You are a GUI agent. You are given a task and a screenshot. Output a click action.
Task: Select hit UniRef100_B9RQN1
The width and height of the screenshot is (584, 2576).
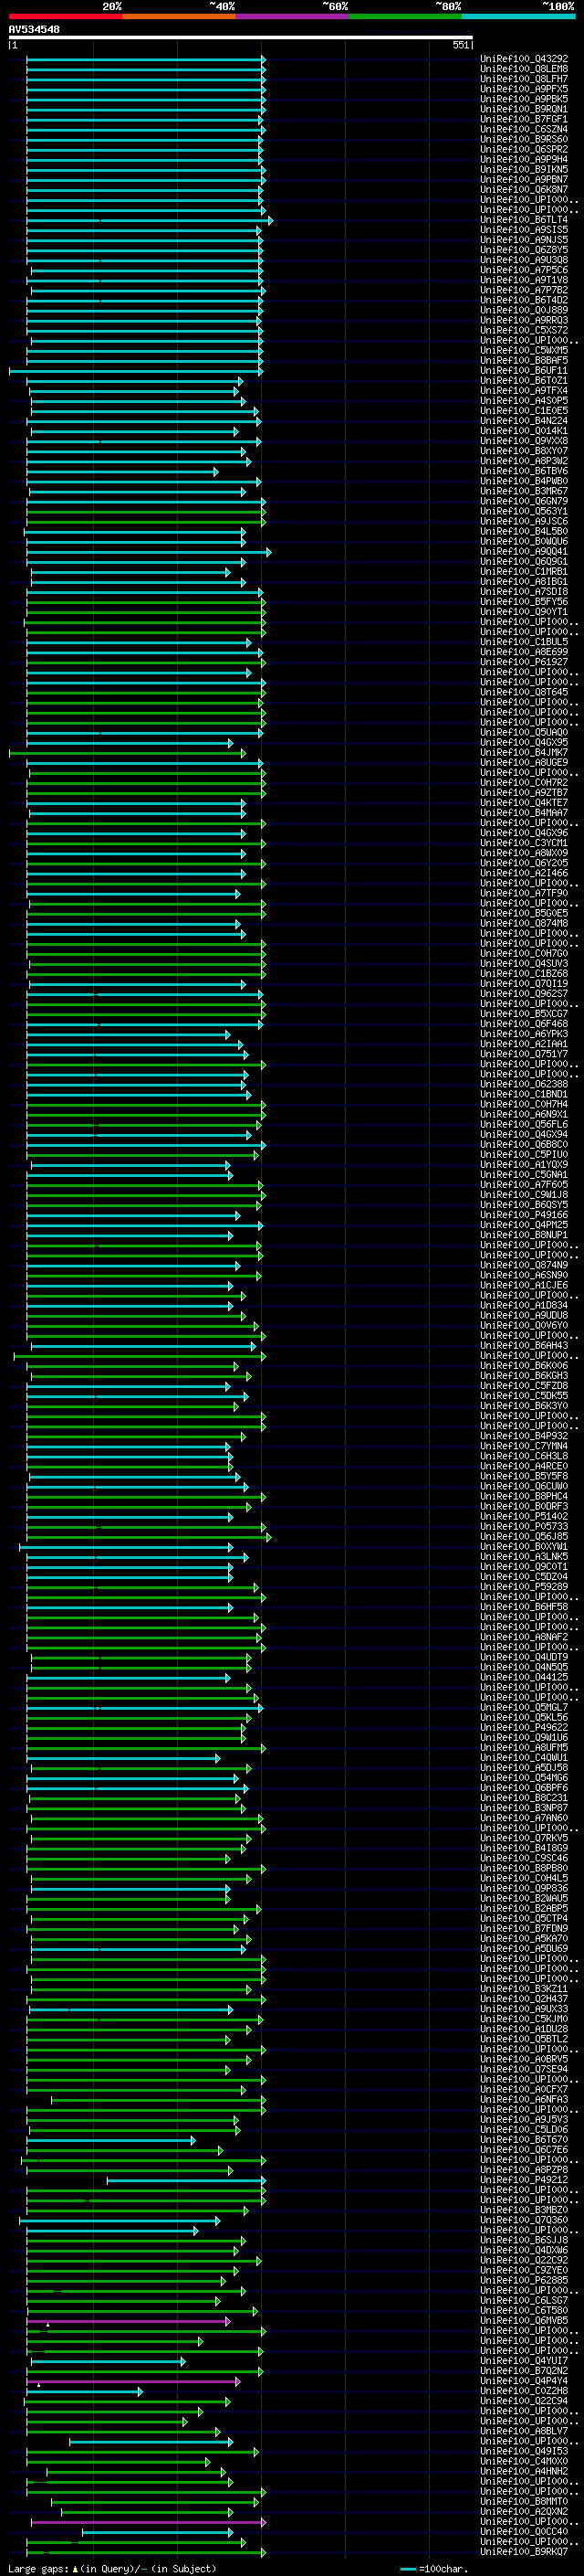[524, 109]
